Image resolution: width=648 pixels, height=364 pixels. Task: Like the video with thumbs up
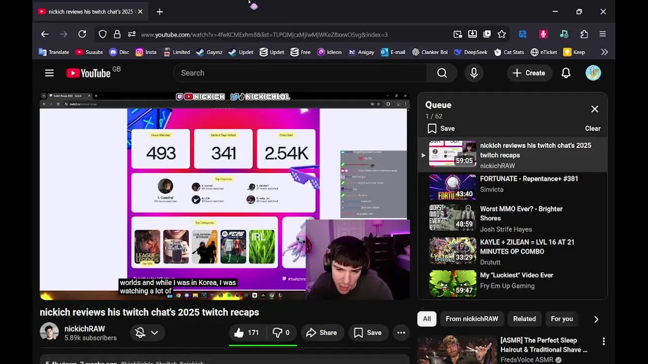pos(246,333)
